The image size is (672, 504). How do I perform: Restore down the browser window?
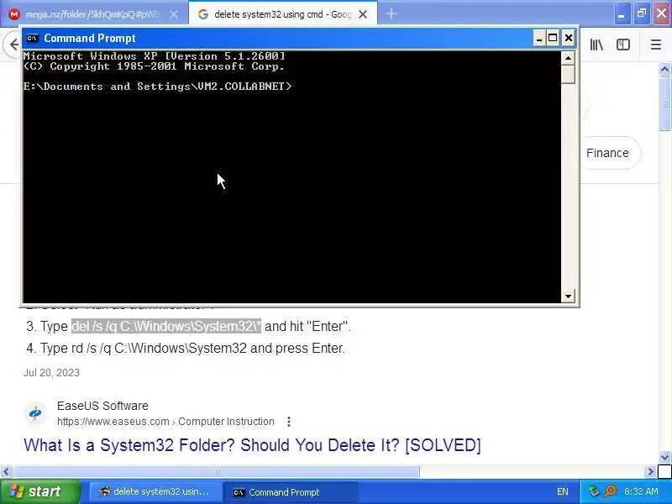coord(642,14)
